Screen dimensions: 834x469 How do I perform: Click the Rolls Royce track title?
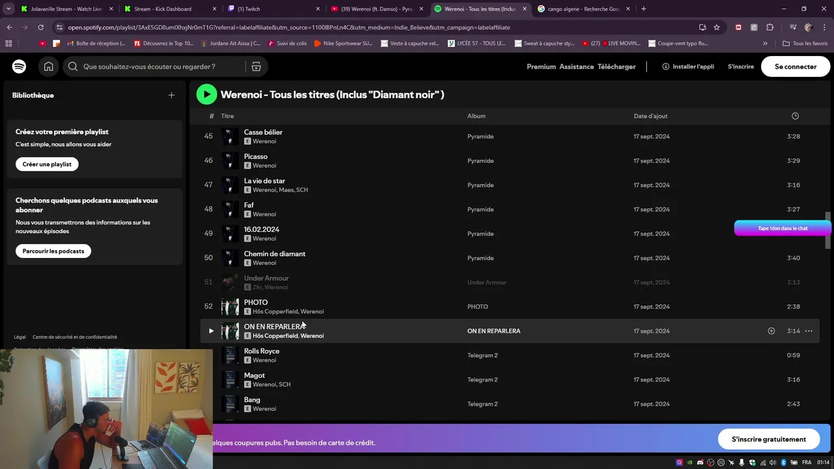(x=261, y=351)
